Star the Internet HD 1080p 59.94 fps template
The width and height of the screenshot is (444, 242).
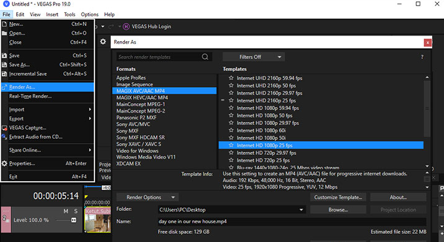click(231, 108)
